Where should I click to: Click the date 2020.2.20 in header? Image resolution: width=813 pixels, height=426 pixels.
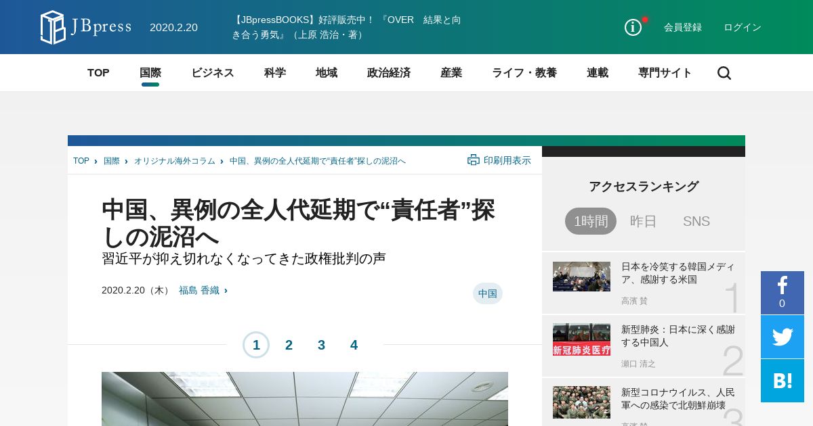tap(173, 27)
